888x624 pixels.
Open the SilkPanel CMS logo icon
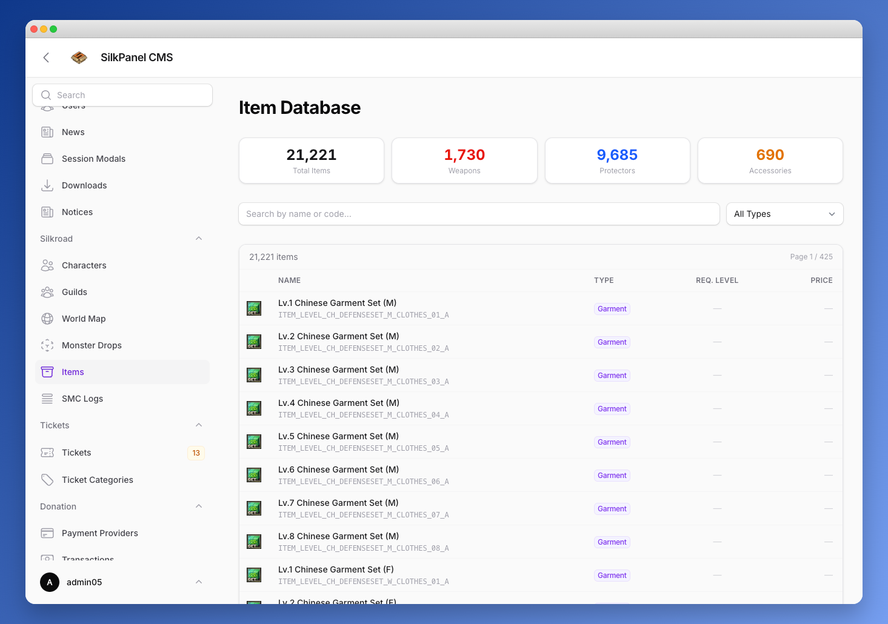(79, 58)
